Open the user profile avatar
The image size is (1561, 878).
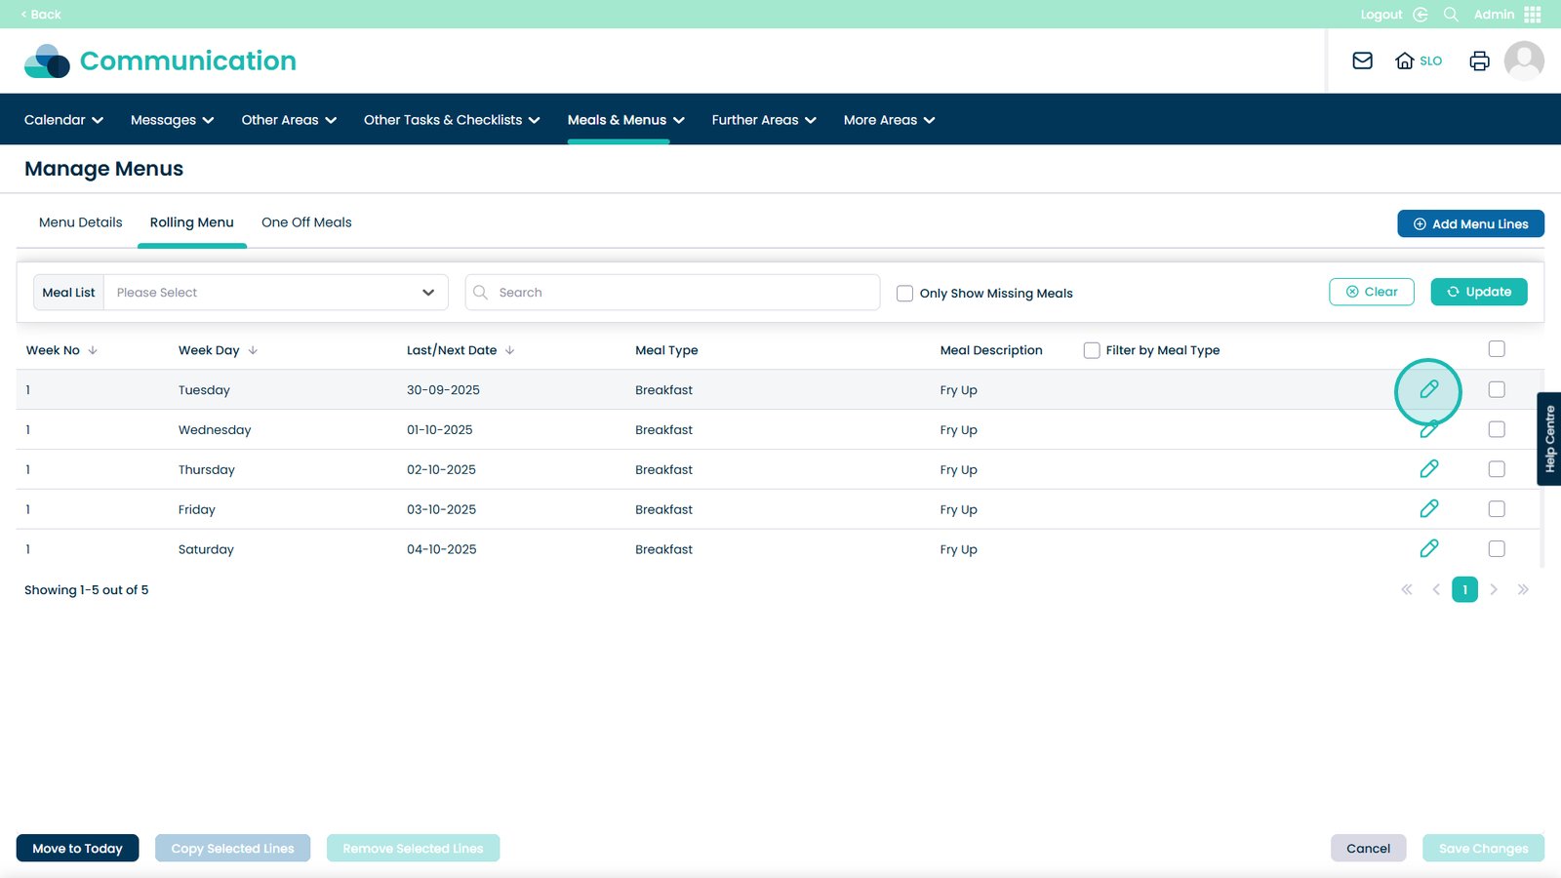[1523, 60]
